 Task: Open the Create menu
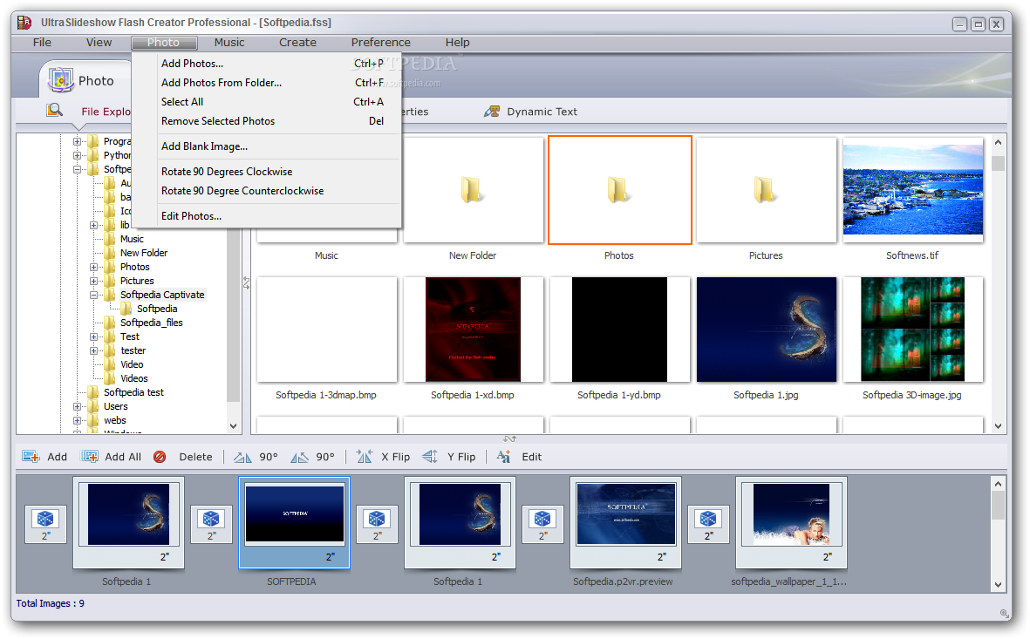point(297,42)
